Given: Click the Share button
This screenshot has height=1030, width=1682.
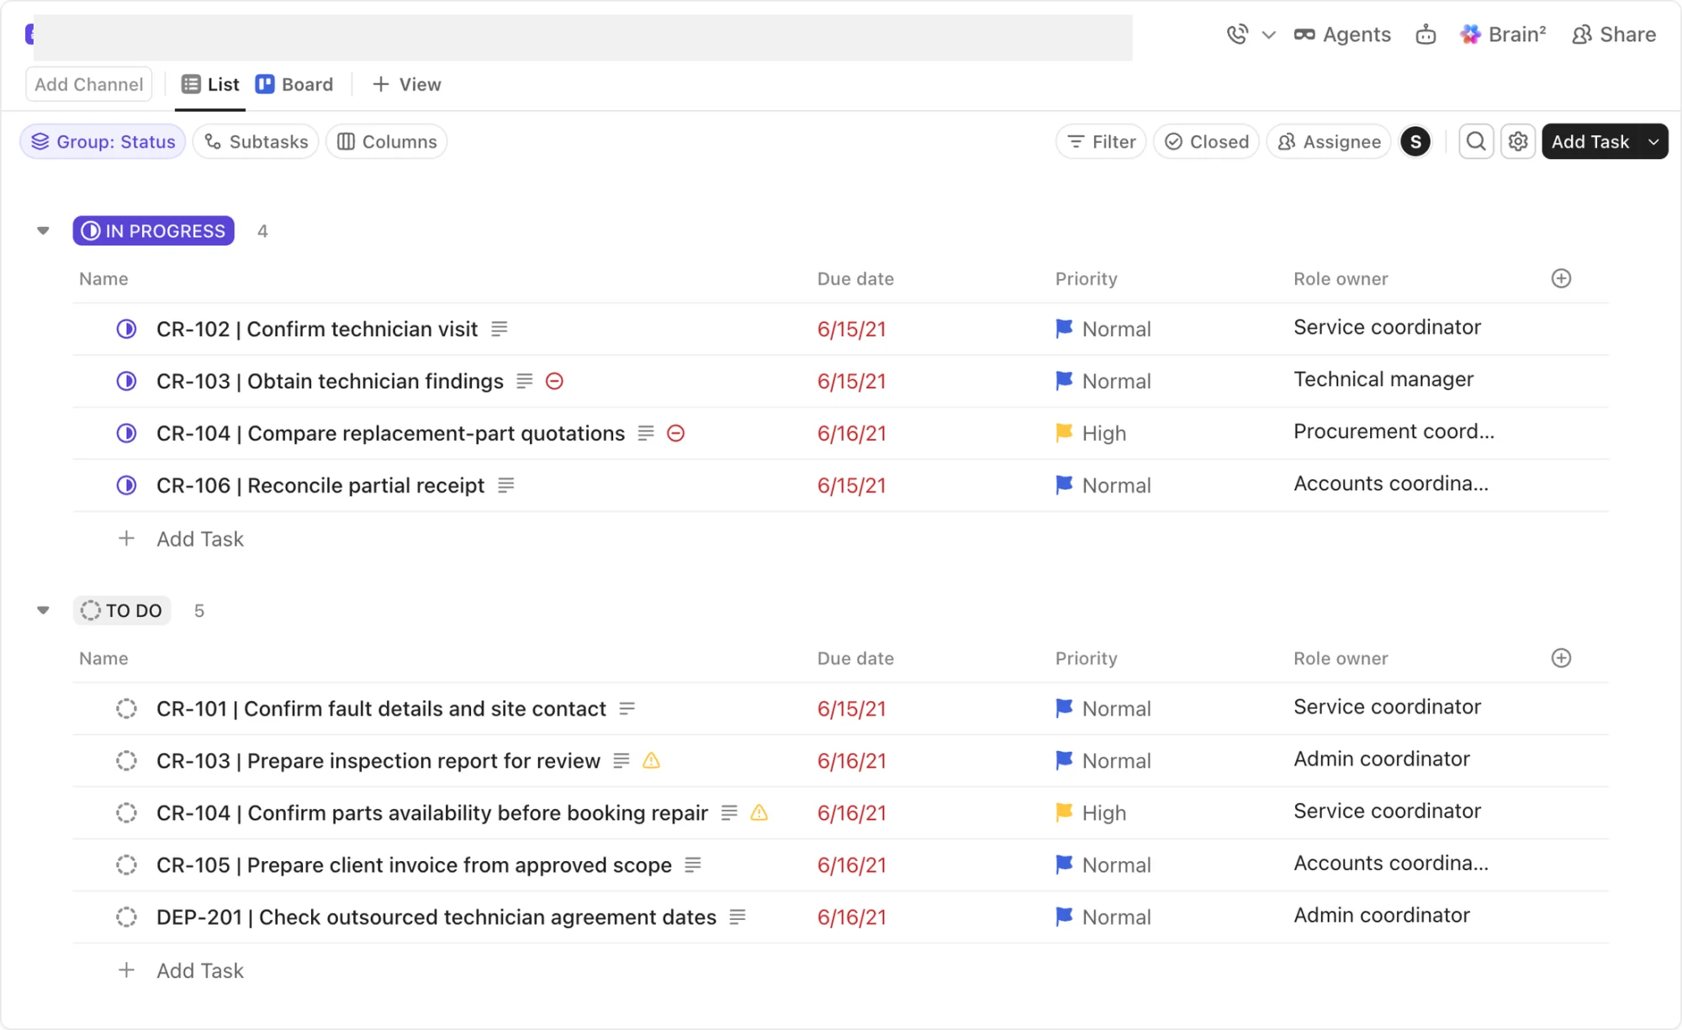Looking at the screenshot, I should (1614, 34).
